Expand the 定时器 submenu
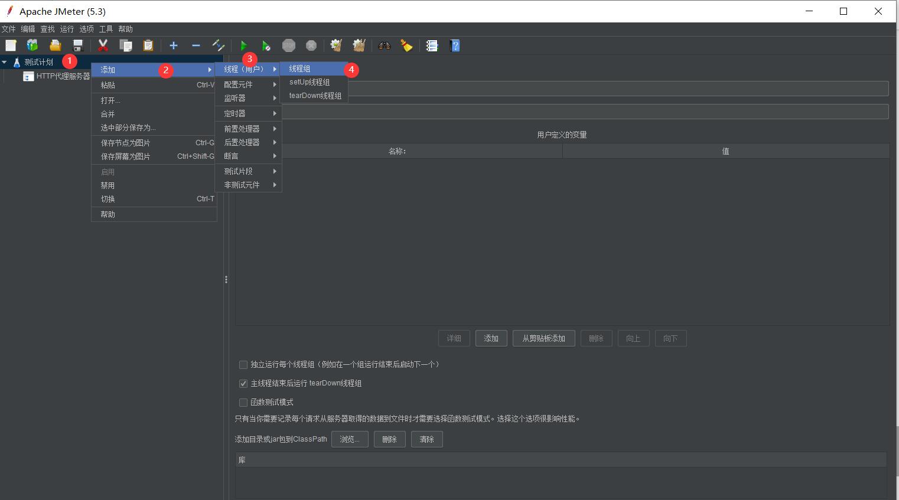Screen dimensions: 899x500 248,113
